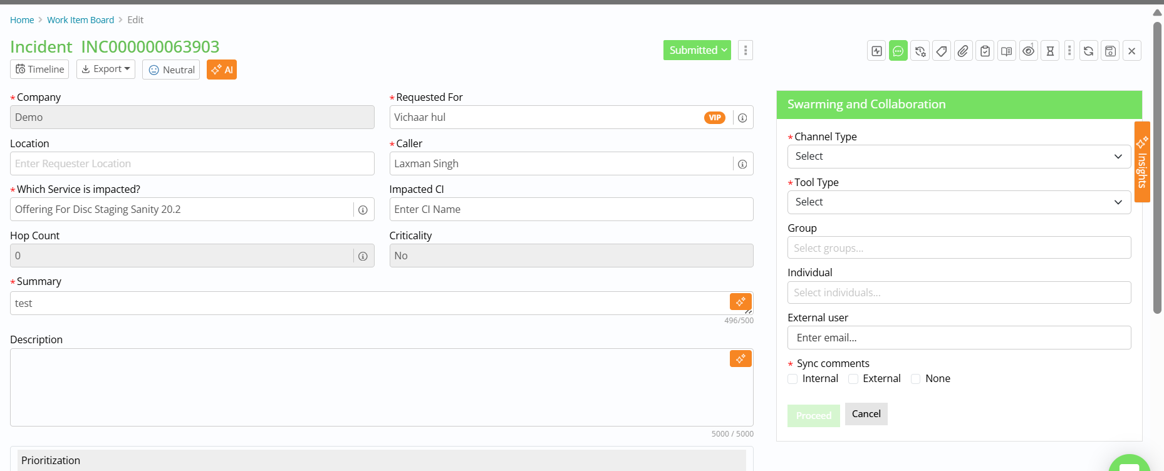Screen dimensions: 1164x471
Task: Click the 496/500 summary character counter
Action: tap(739, 321)
